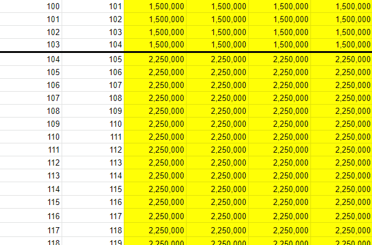Click the 1,500,000 cell immediately right of 103
372x245 pixels.
(155, 32)
